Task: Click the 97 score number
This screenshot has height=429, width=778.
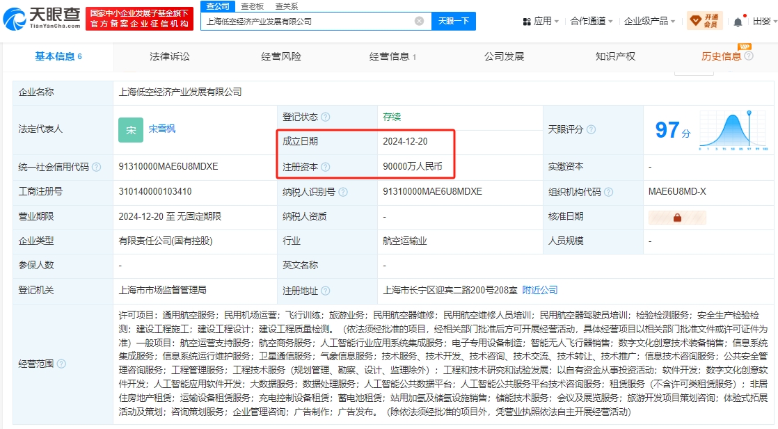Action: (667, 130)
